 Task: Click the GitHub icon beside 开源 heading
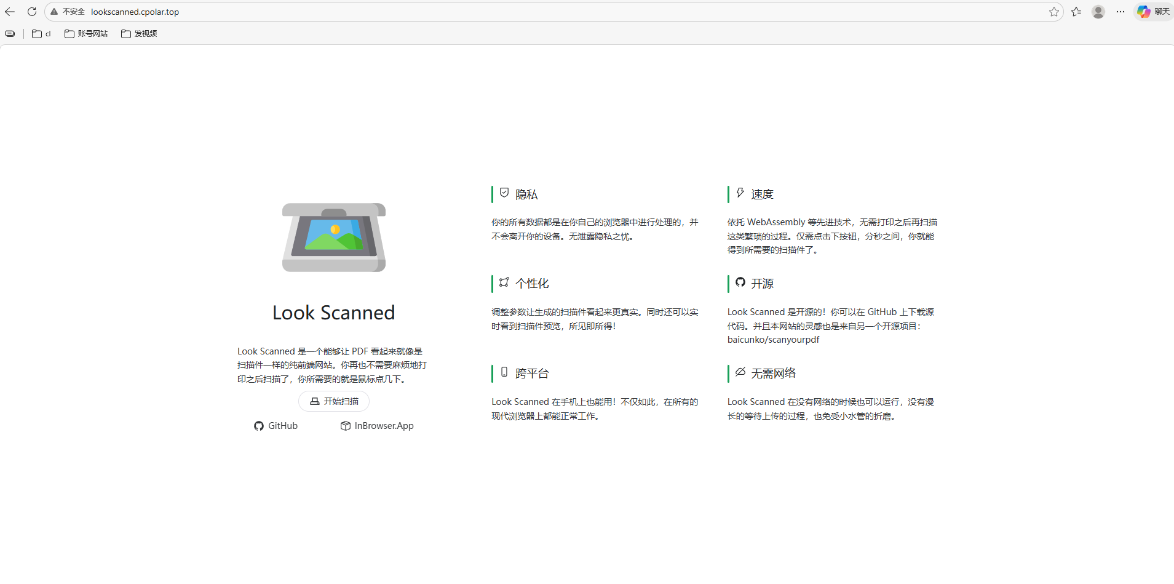tap(740, 282)
